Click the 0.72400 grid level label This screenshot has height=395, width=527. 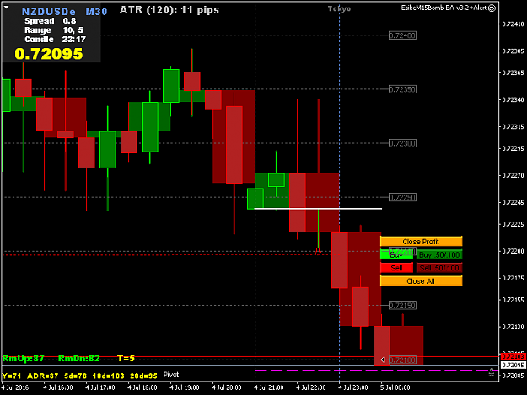click(x=403, y=35)
